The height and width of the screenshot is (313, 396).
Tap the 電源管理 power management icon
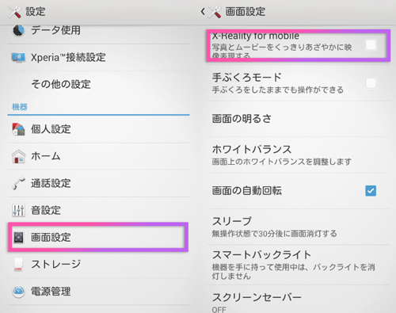click(x=18, y=292)
